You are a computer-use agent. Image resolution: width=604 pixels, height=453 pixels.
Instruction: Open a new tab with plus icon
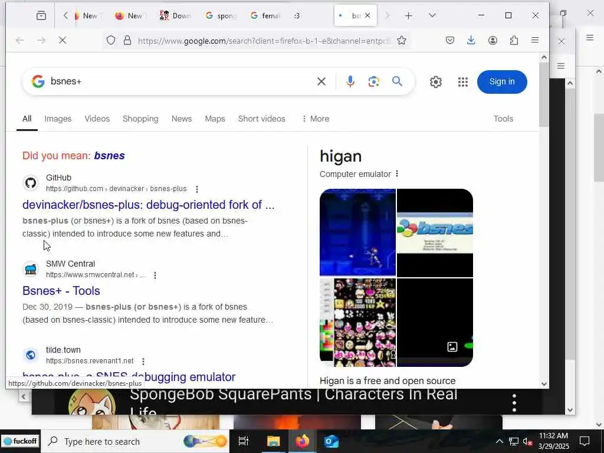408,15
